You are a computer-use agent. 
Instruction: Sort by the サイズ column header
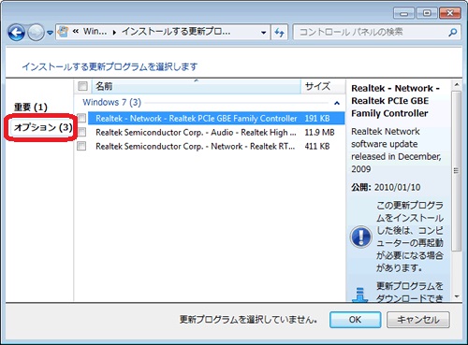pyautogui.click(x=323, y=86)
